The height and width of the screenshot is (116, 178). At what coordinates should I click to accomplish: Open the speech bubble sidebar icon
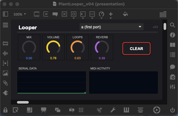point(173,67)
